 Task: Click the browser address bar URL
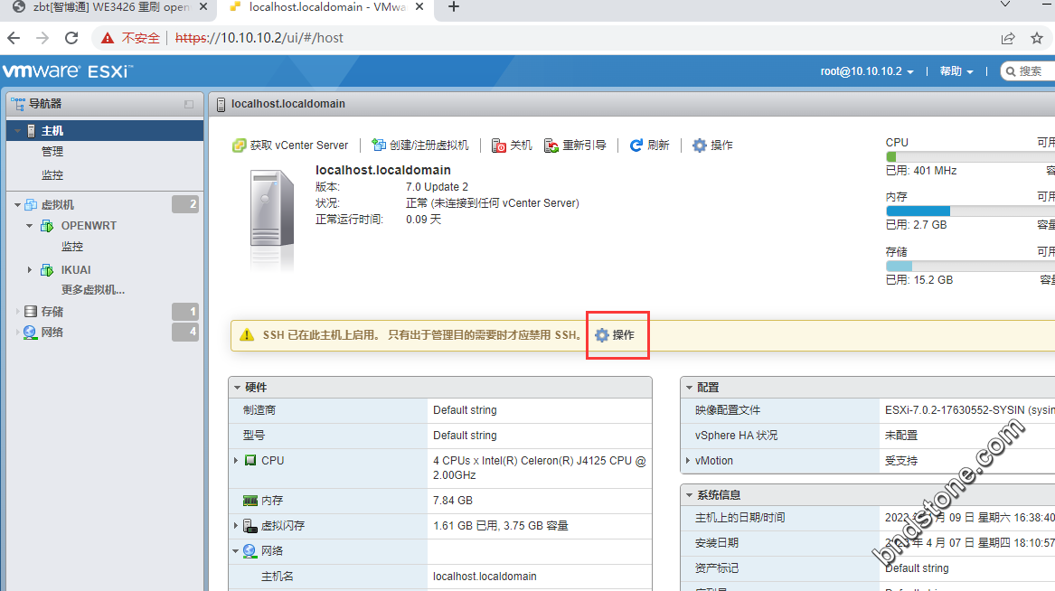click(259, 38)
